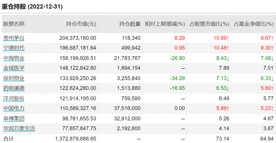Open the 中国电力 stock link
The height and width of the screenshot is (143, 276).
point(14,108)
